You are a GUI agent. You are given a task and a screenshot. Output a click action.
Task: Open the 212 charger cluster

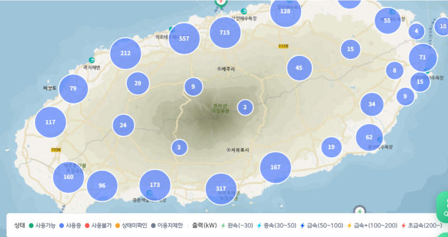pyautogui.click(x=125, y=53)
